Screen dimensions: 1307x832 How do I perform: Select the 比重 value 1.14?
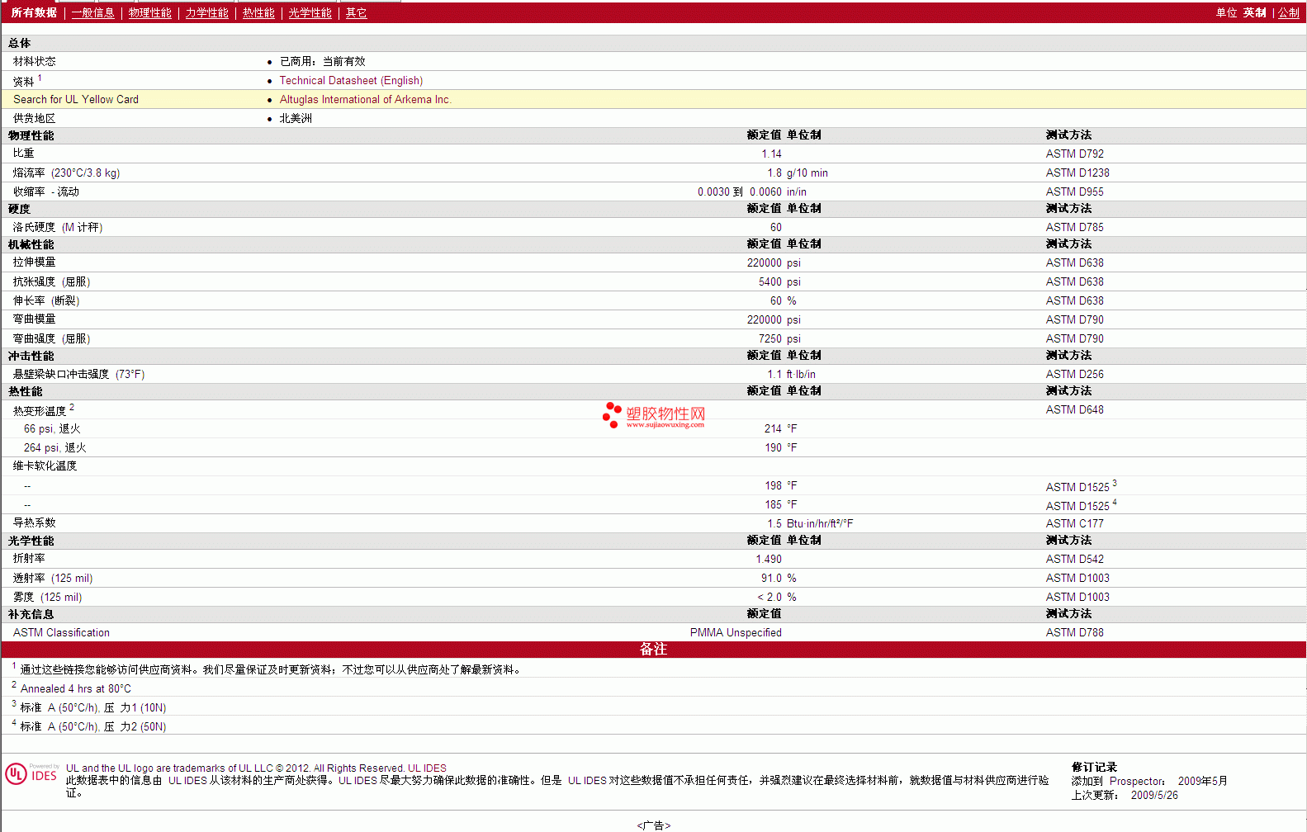[x=771, y=154]
